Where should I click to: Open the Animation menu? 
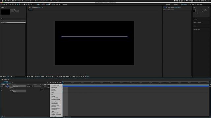click(42, 1)
